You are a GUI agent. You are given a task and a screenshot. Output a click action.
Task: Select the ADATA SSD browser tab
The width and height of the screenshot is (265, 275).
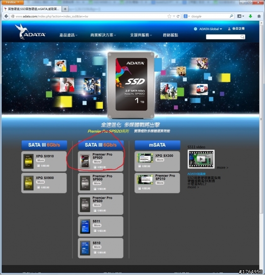pos(32,9)
